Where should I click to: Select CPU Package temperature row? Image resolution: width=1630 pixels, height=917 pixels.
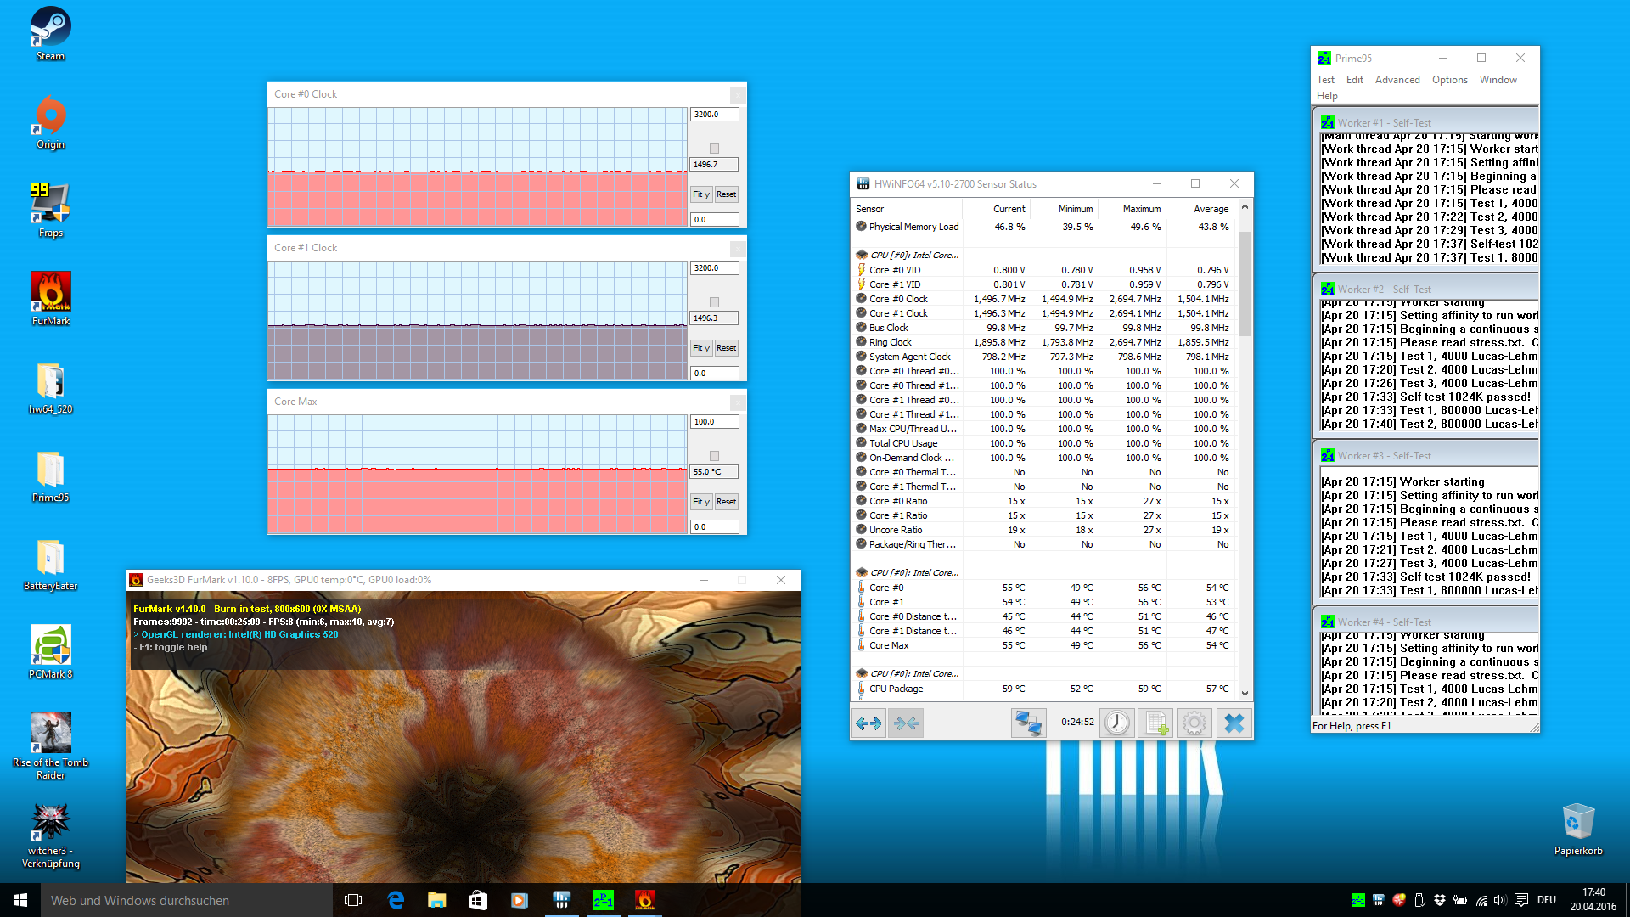(x=1043, y=689)
